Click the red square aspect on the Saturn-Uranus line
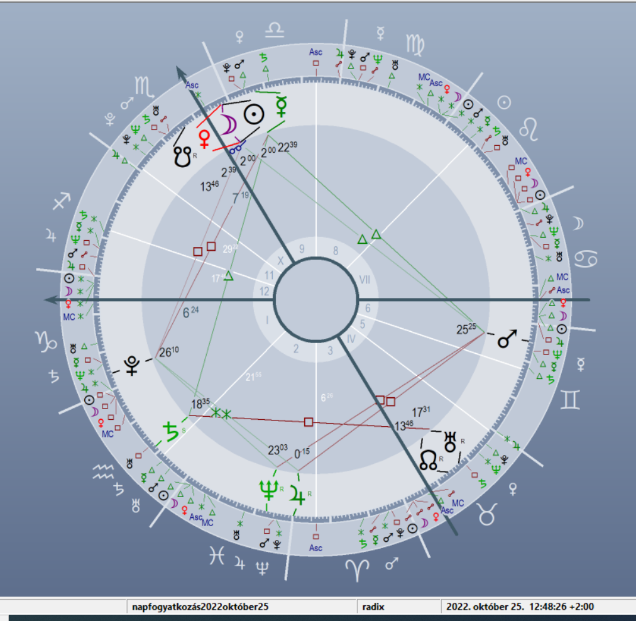 (x=308, y=422)
